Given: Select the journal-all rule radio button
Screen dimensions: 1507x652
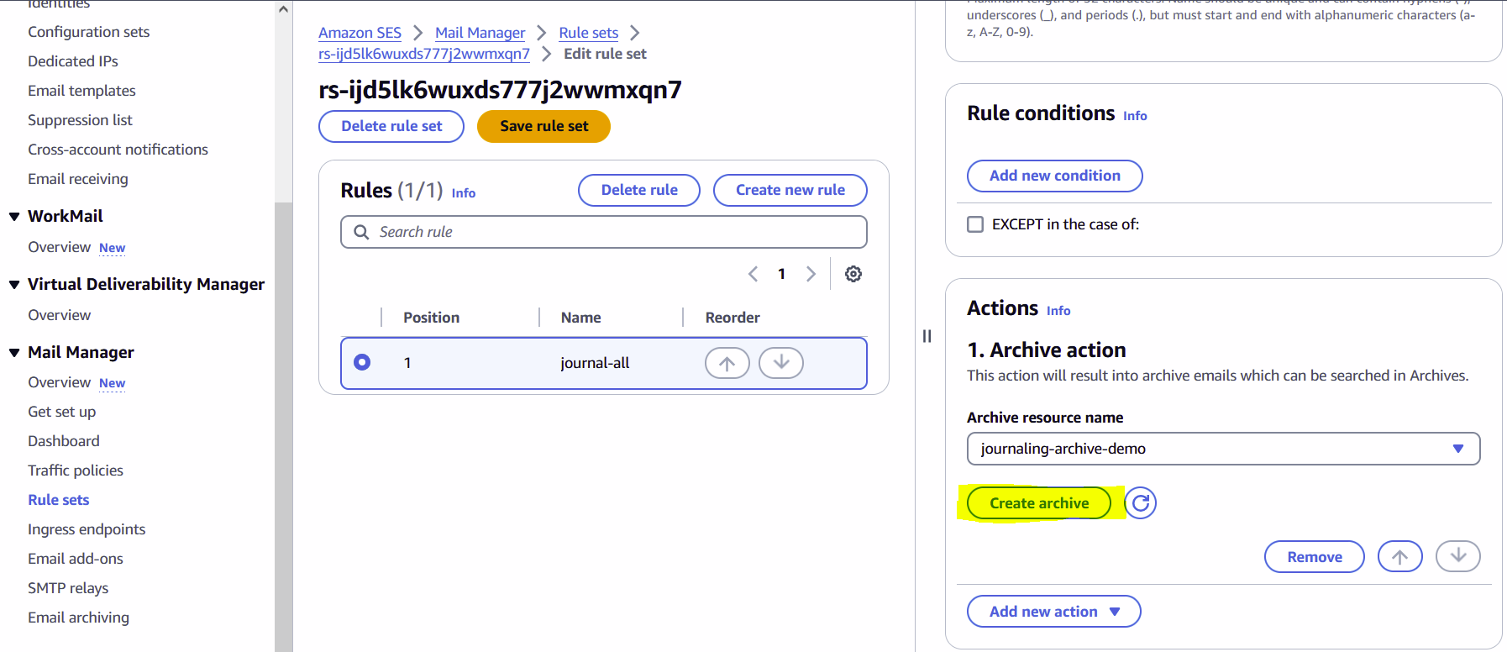Looking at the screenshot, I should pos(362,362).
